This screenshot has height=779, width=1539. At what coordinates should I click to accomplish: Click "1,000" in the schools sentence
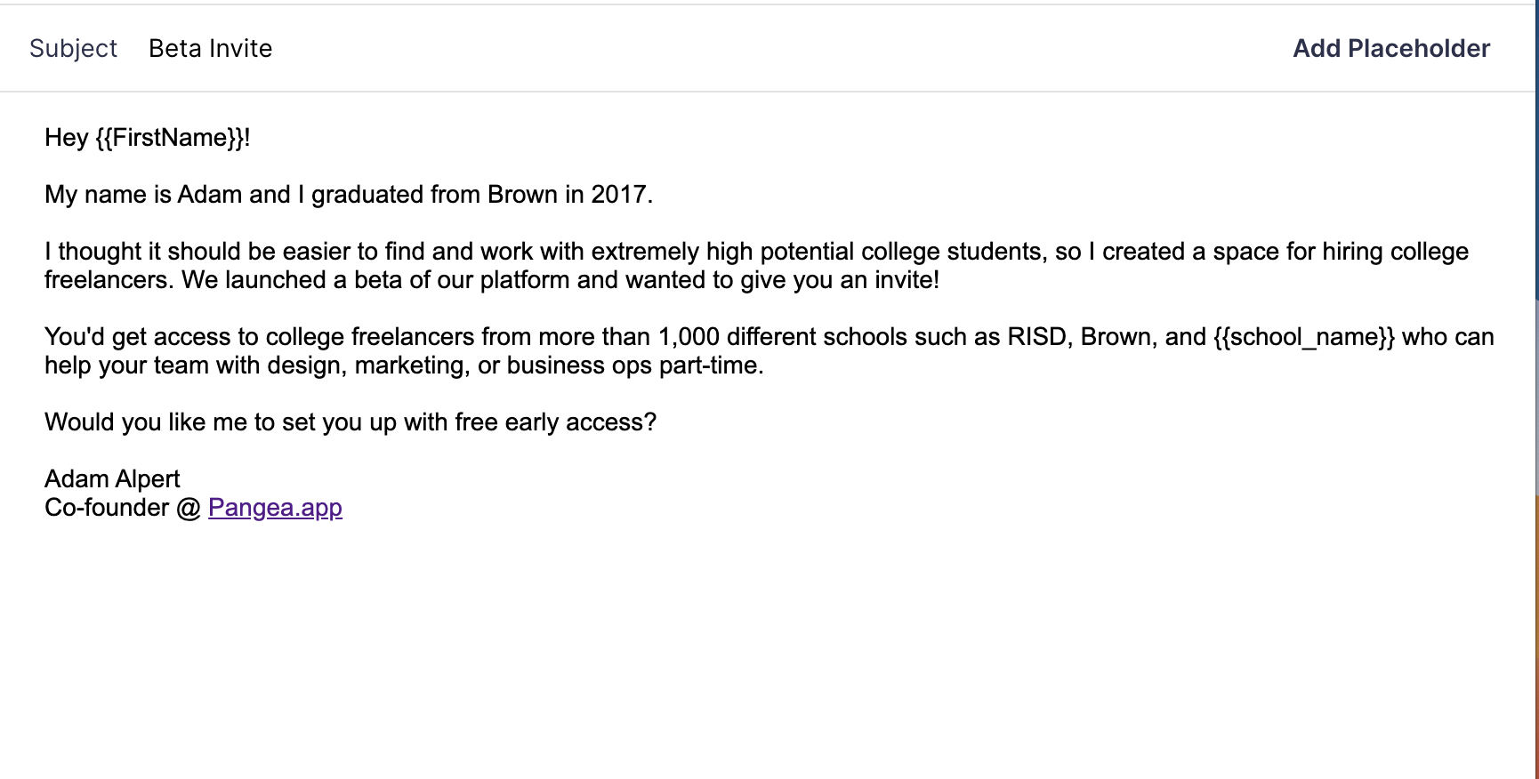click(688, 337)
